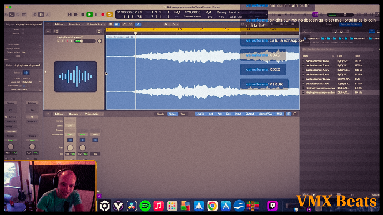Open global tracks button in track header

click(99, 32)
